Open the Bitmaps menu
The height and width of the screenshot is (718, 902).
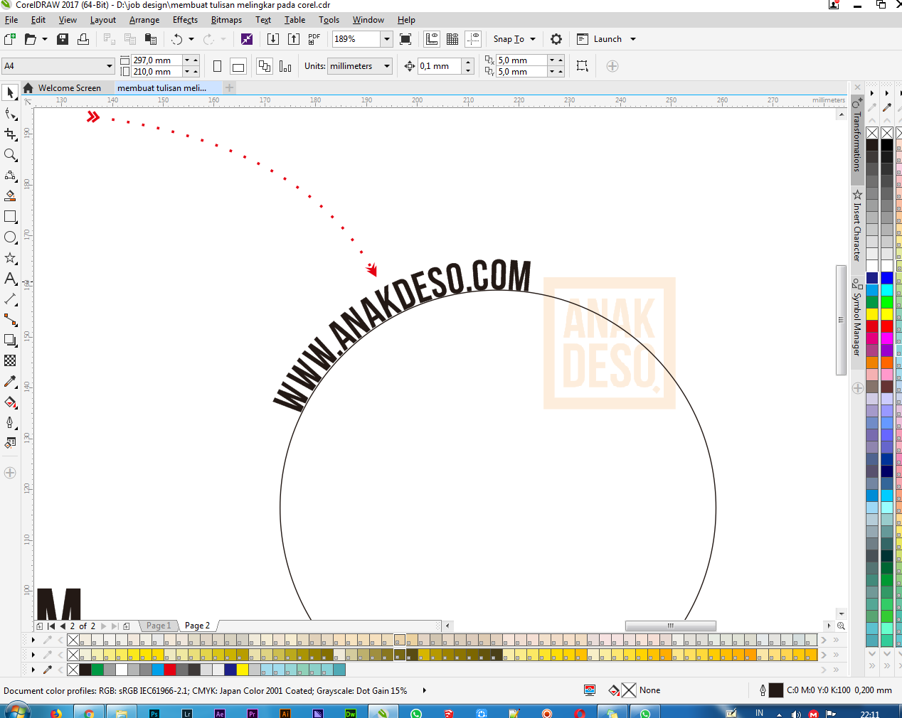coord(226,20)
